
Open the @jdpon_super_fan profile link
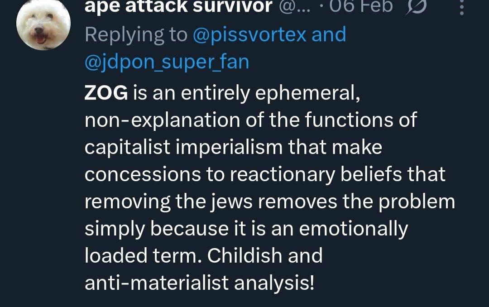click(167, 62)
